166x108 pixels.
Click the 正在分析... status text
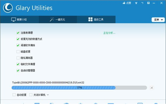(x=109, y=33)
